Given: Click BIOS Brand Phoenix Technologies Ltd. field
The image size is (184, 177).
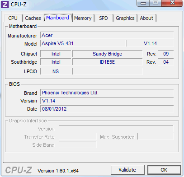Looking at the screenshot, I should tap(107, 93).
